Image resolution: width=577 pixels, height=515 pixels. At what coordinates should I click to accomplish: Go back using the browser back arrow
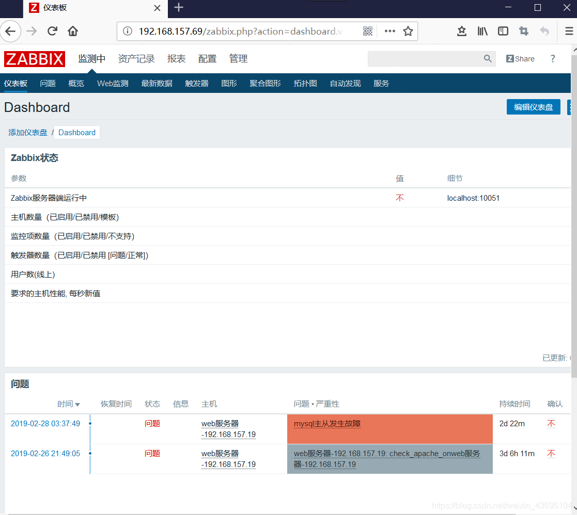click(x=11, y=31)
